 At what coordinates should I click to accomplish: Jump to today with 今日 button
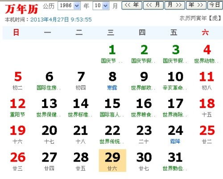tap(215, 5)
